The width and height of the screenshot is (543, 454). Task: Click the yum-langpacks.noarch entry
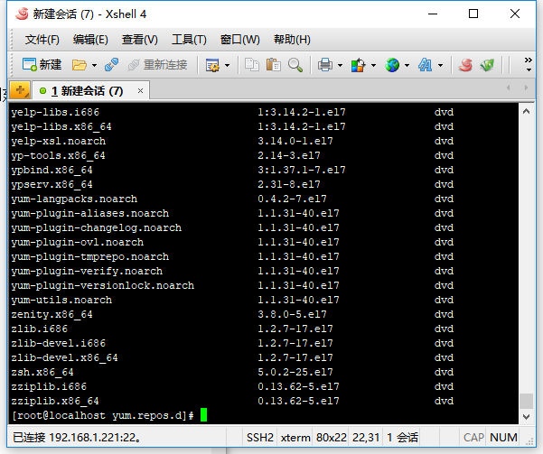(74, 199)
